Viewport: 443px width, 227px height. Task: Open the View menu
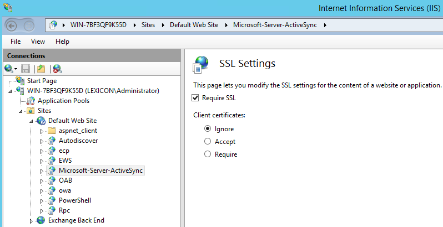(38, 42)
